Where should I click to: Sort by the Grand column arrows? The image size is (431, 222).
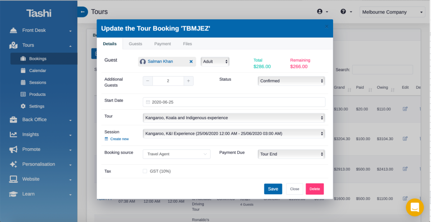349,90
